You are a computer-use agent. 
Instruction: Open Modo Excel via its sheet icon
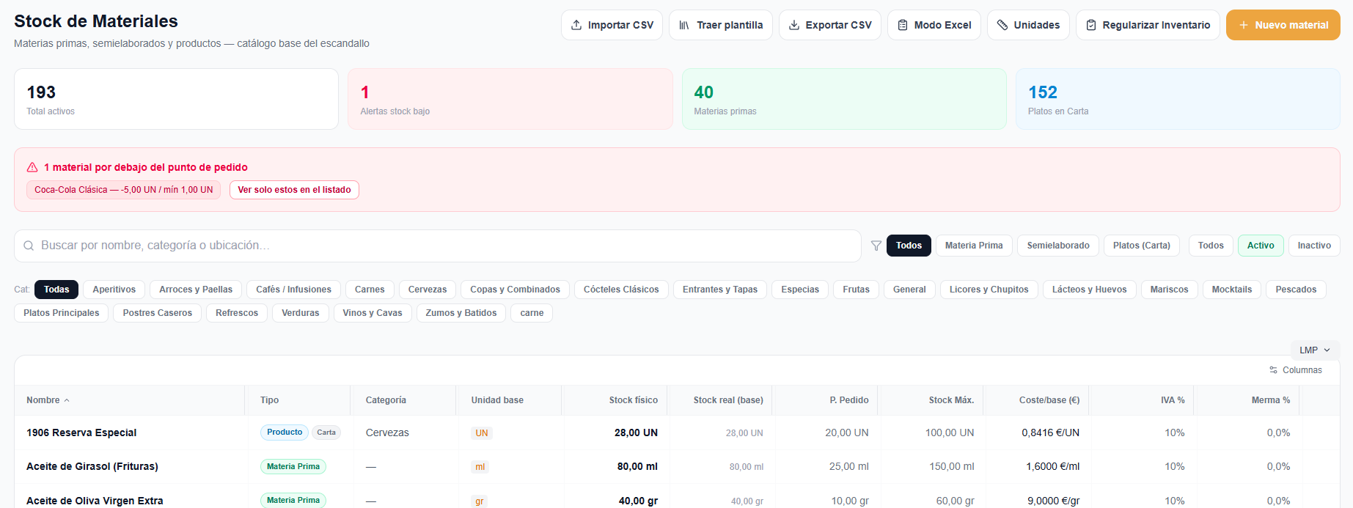click(903, 25)
